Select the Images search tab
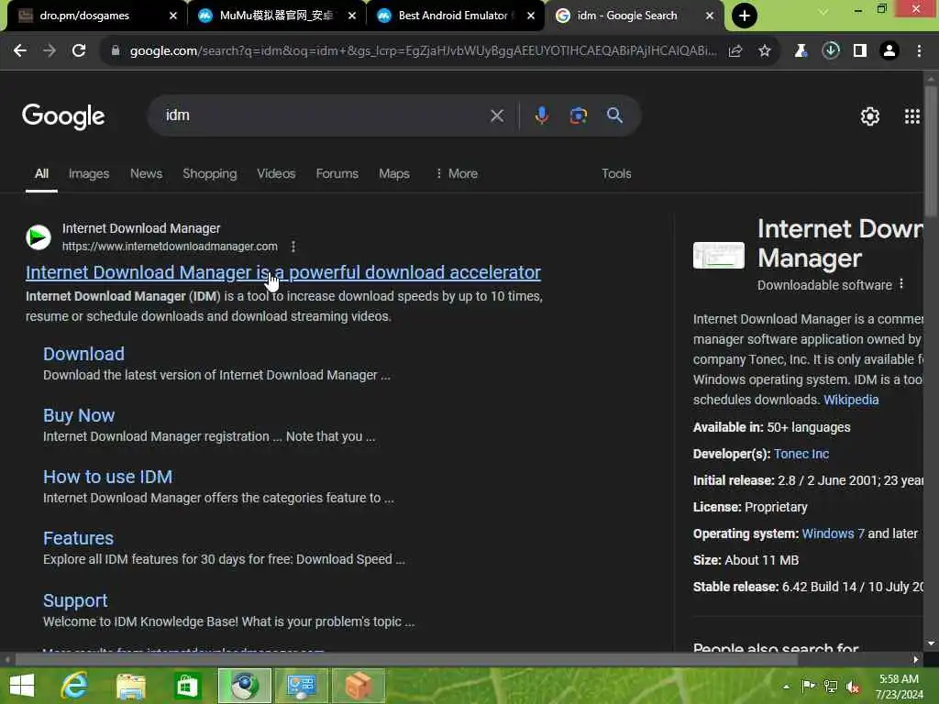The height and width of the screenshot is (704, 939). 89,173
